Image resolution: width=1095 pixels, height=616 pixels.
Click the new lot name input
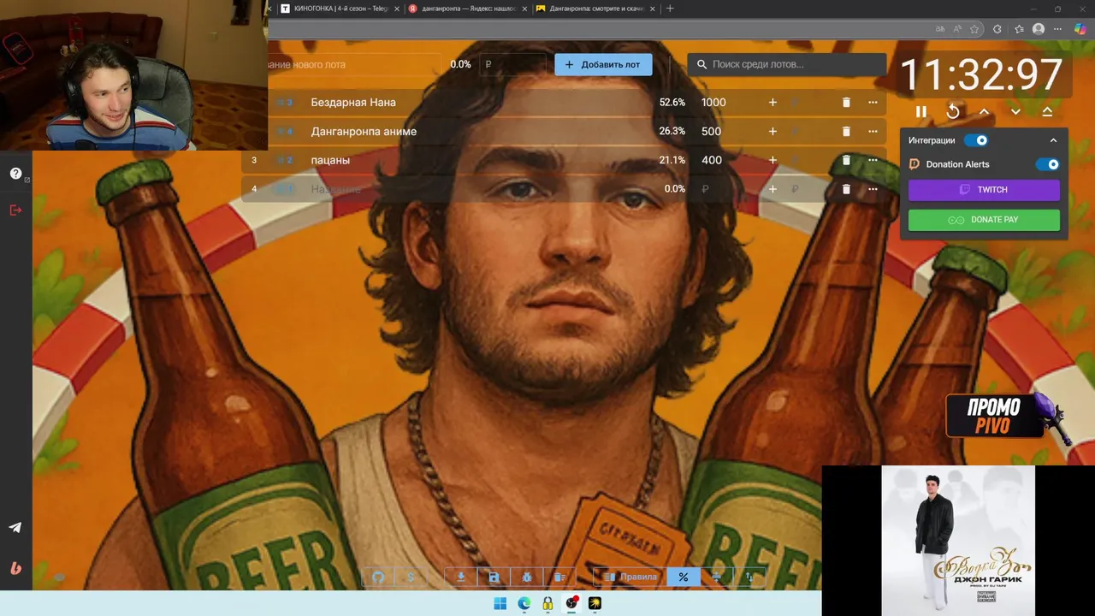[354, 64]
